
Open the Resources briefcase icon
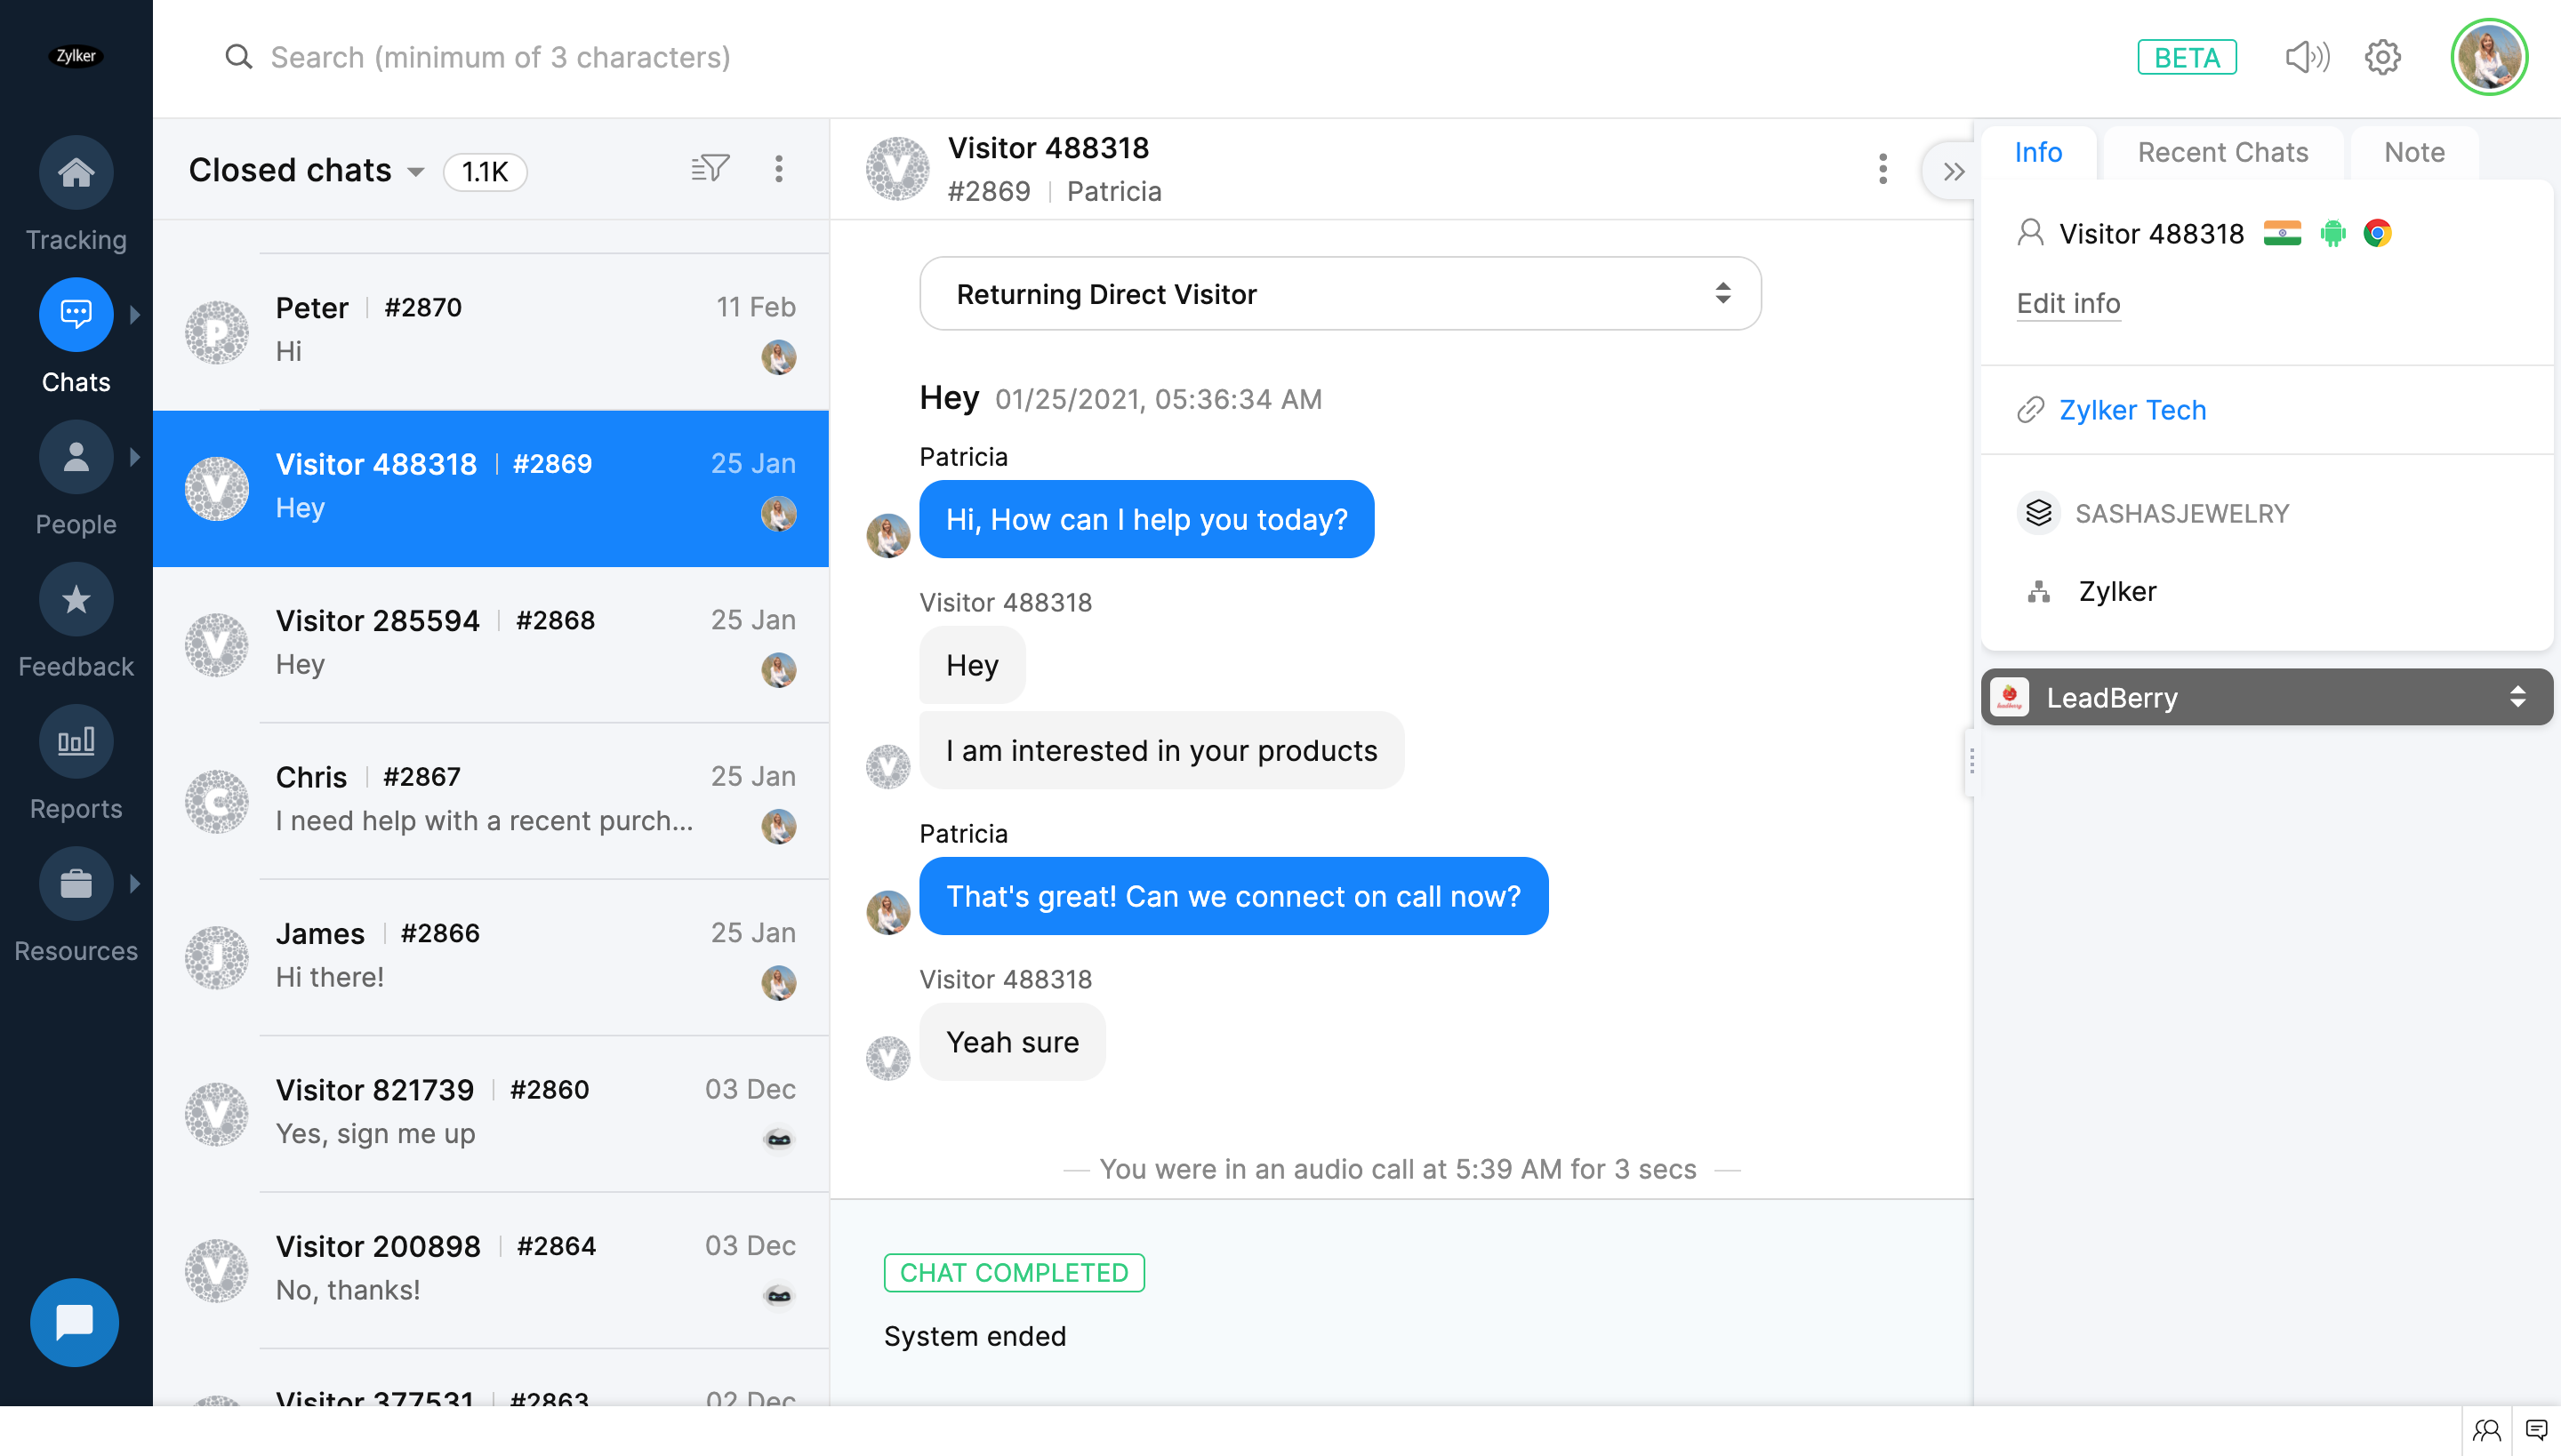point(76,884)
